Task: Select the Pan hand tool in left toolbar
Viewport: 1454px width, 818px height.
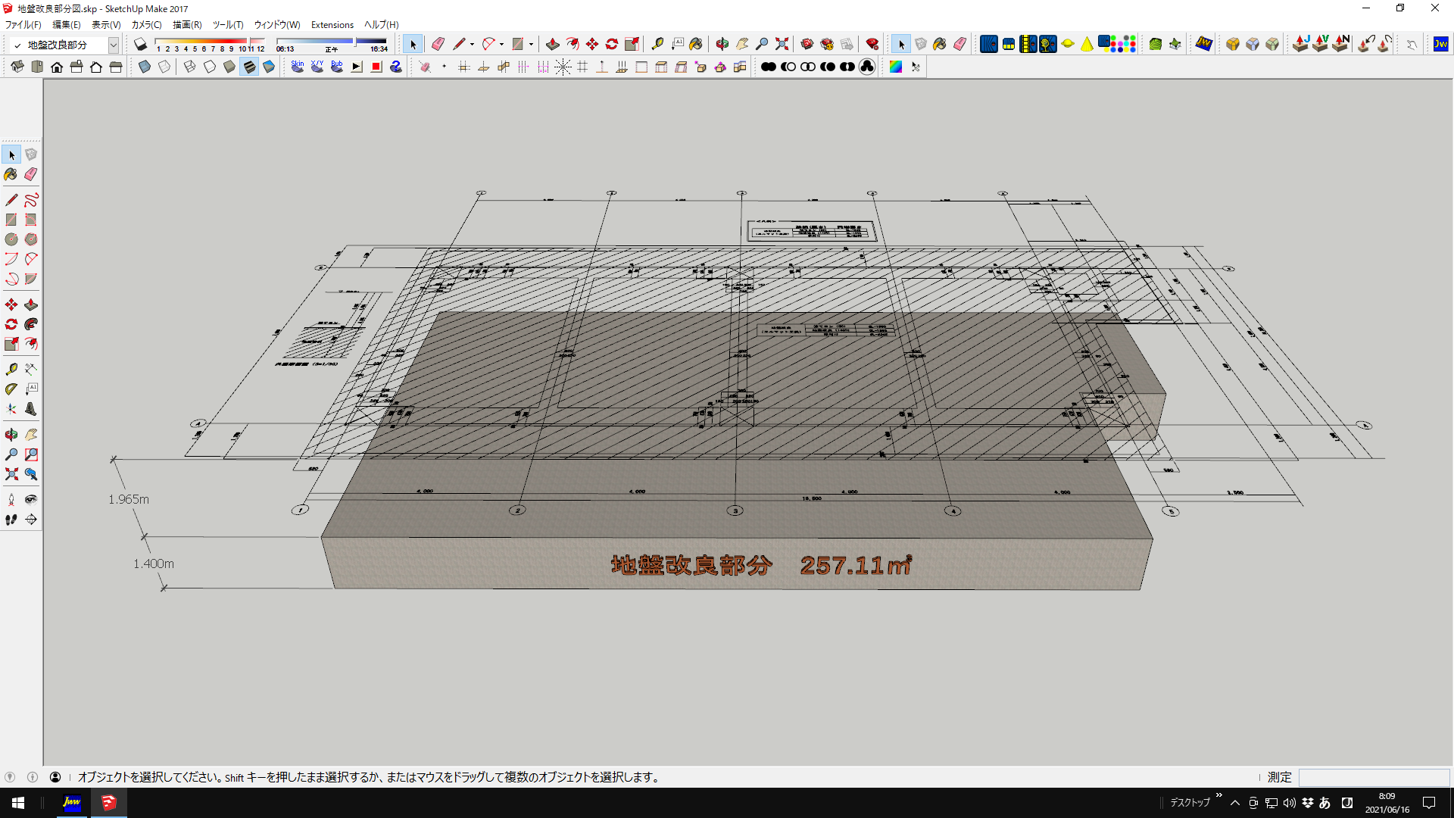Action: pos(31,435)
